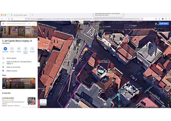The width and height of the screenshot is (171, 121).
Task: Open the Google apps grid icon
Action: tap(156, 24)
